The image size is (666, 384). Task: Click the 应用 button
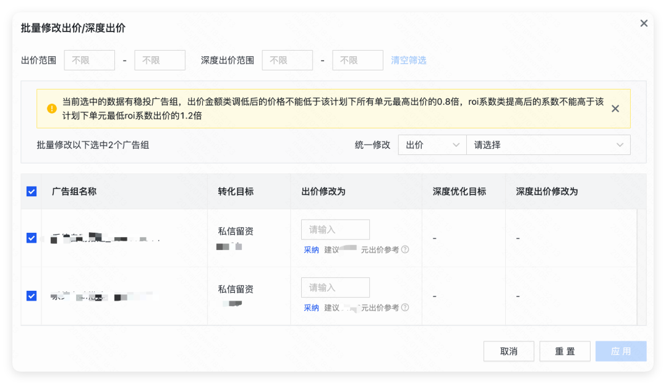(621, 351)
